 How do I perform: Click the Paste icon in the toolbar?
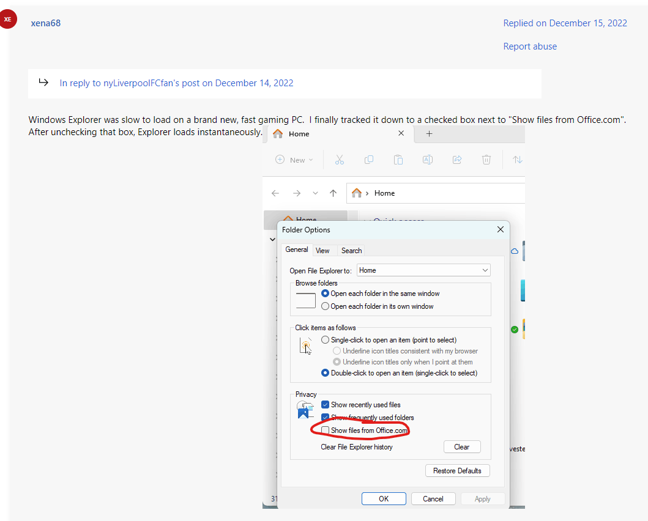[398, 160]
